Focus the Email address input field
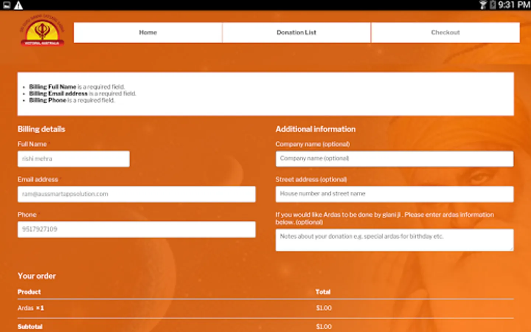 [x=136, y=194]
